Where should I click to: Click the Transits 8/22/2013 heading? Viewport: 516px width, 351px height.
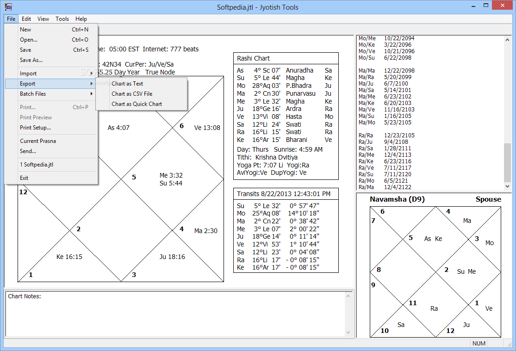point(283,194)
